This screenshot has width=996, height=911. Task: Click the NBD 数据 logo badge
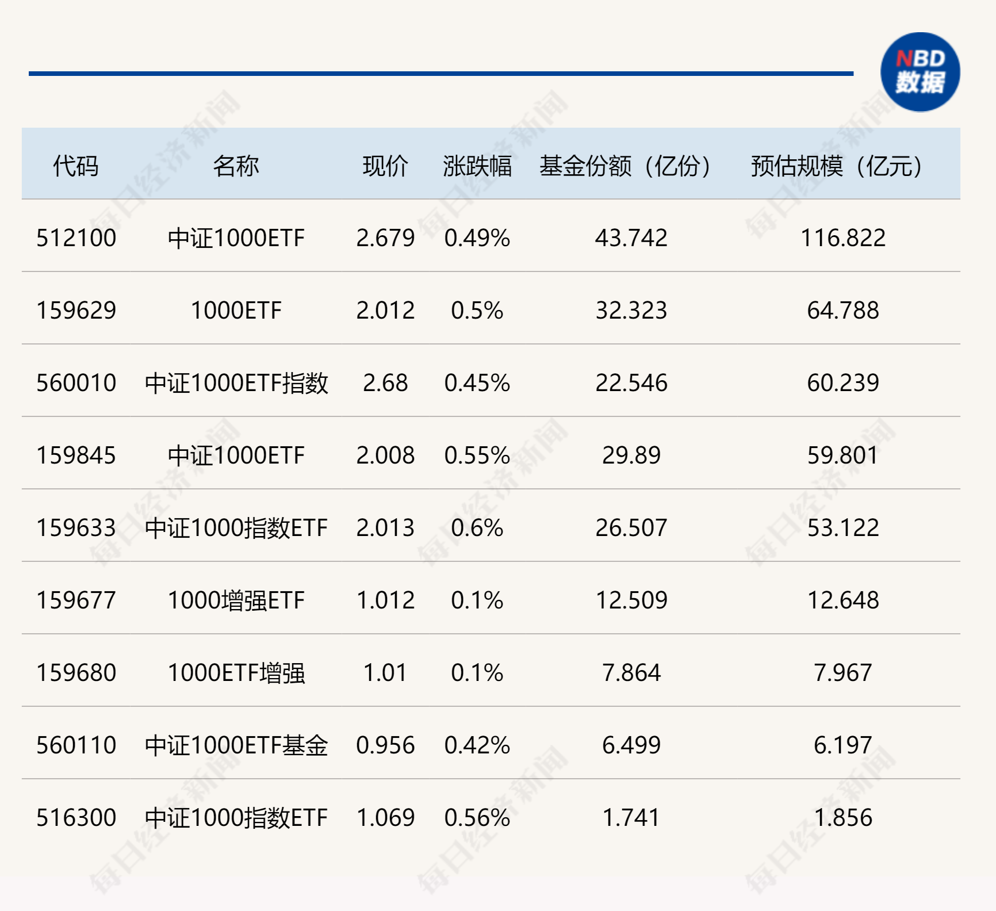(920, 72)
